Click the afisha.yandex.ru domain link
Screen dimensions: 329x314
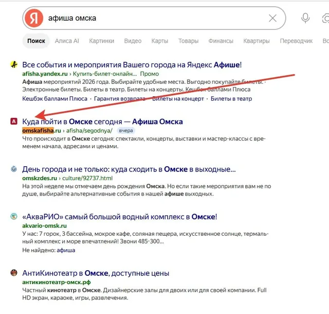tap(45, 74)
